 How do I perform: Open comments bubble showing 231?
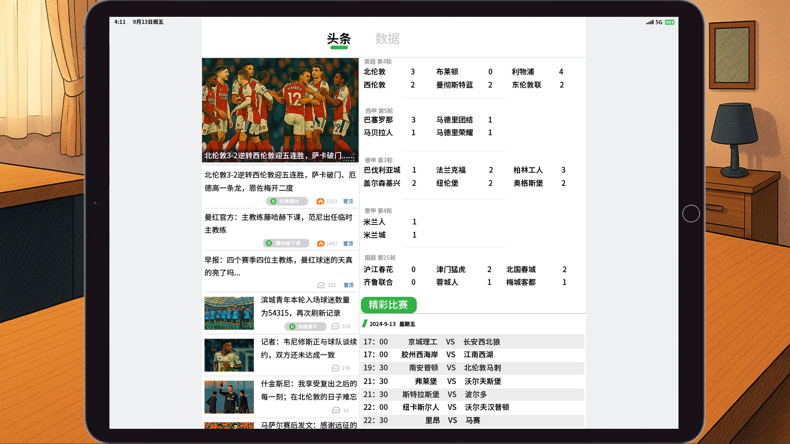point(321,285)
